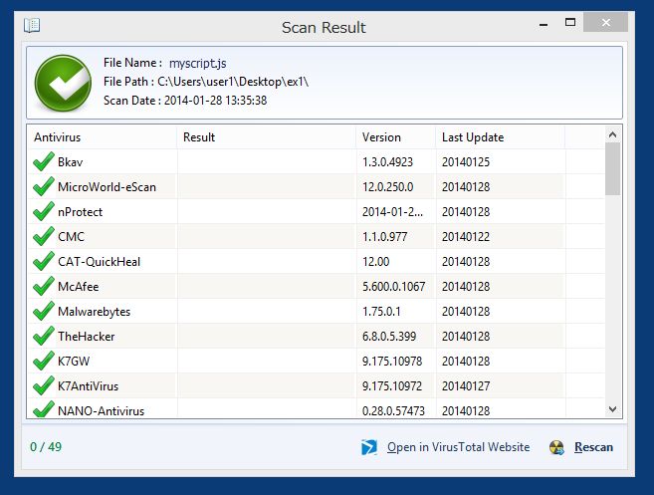Maximize the Scan Result window

(x=570, y=22)
